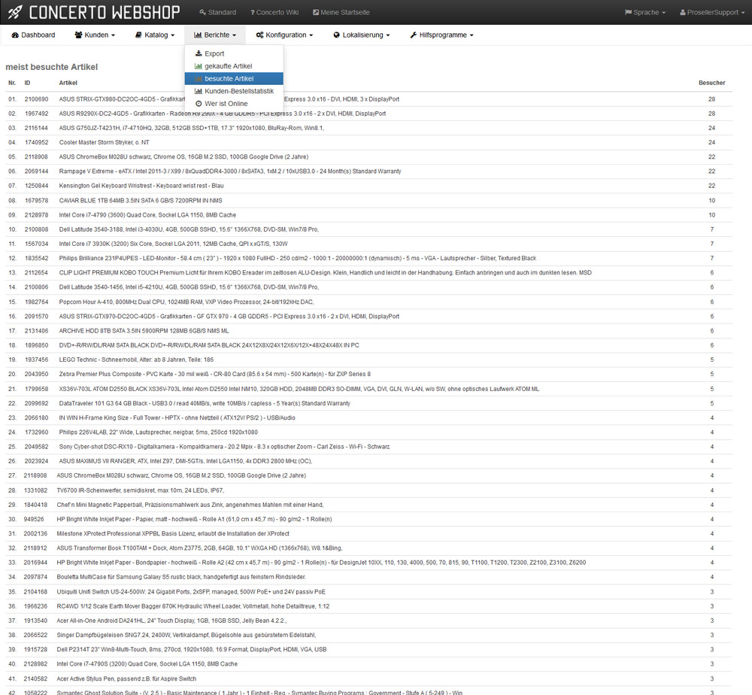Select the highlighted besuchte Artikel entry
Screen dimensions: 752x695
click(x=229, y=79)
